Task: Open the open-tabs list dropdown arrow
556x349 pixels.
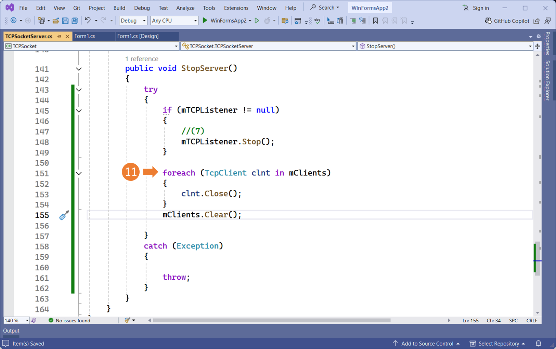Action: click(530, 37)
